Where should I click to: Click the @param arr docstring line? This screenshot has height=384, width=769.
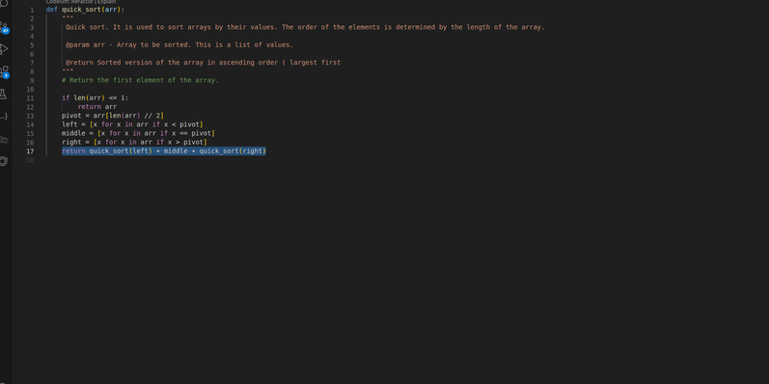coord(179,45)
